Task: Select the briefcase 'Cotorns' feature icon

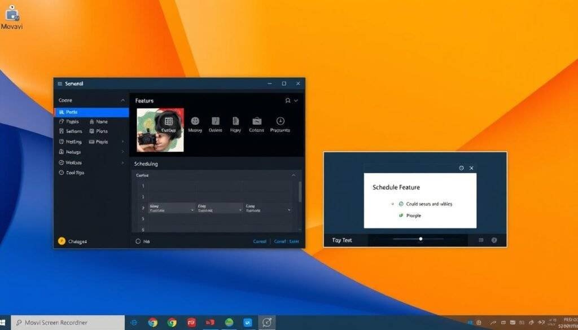Action: pyautogui.click(x=257, y=121)
